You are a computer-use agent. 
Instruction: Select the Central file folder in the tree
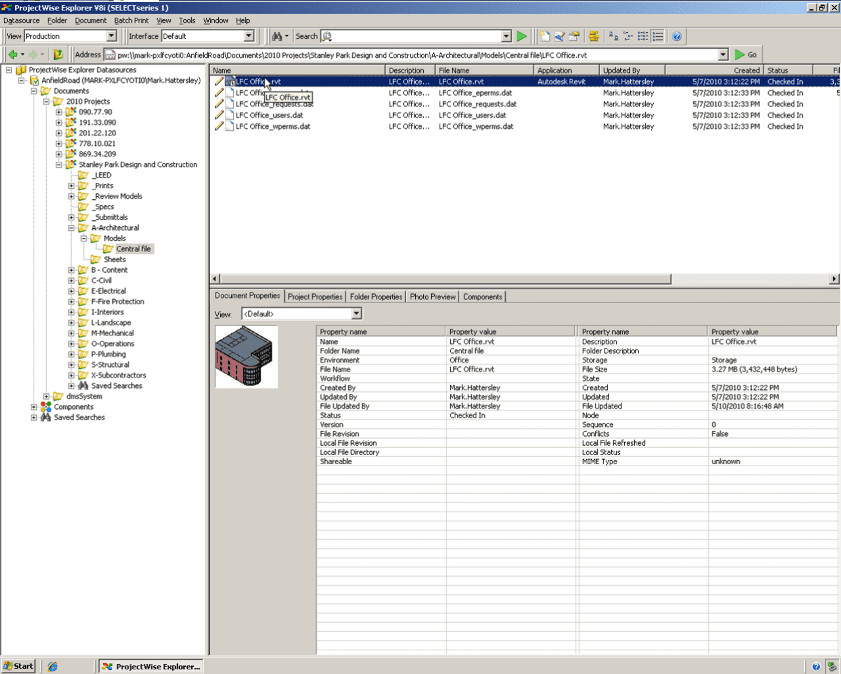point(133,249)
